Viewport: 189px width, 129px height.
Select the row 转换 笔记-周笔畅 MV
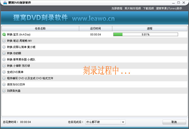coord(94,41)
